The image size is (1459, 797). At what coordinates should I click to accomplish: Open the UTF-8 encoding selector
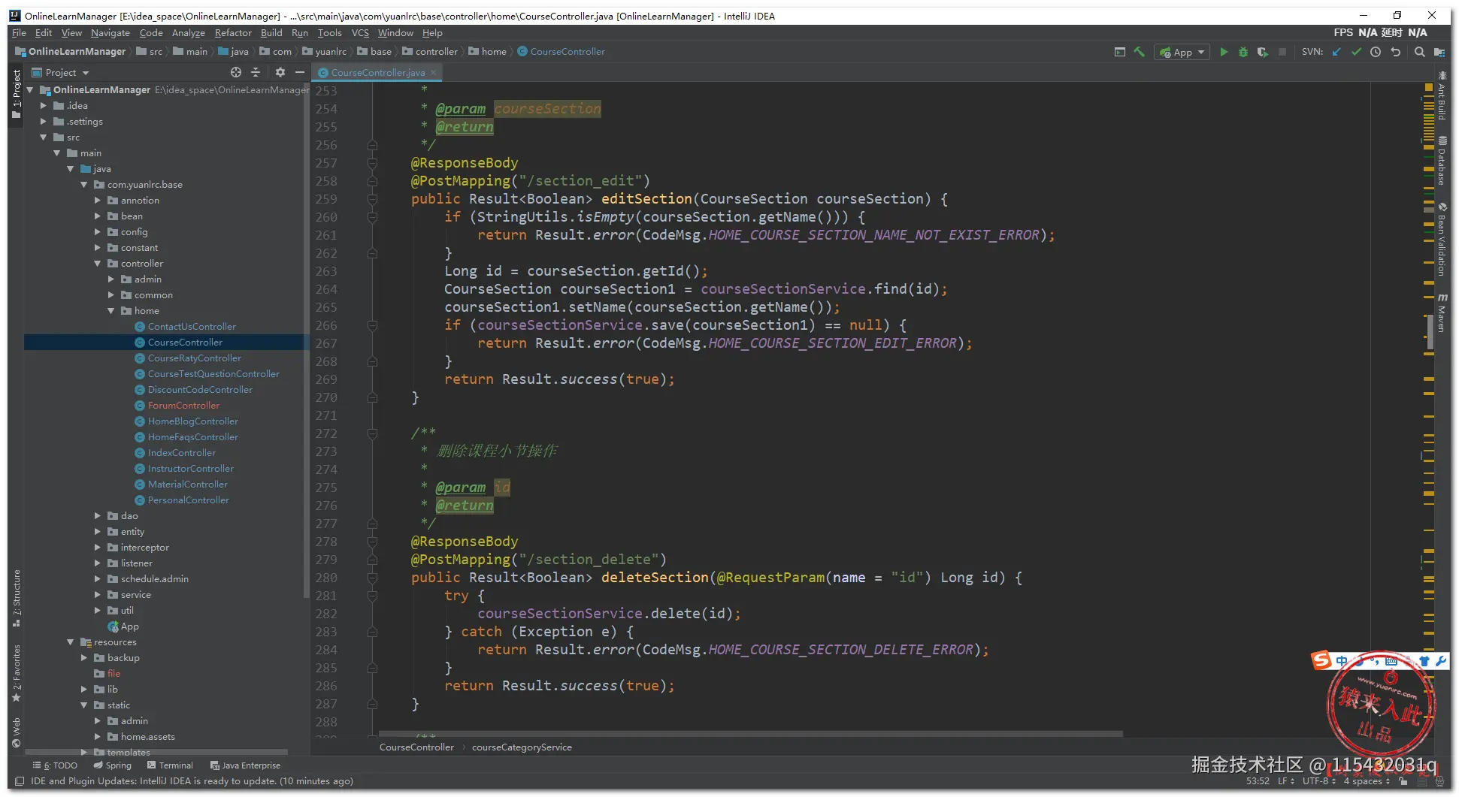pos(1319,781)
